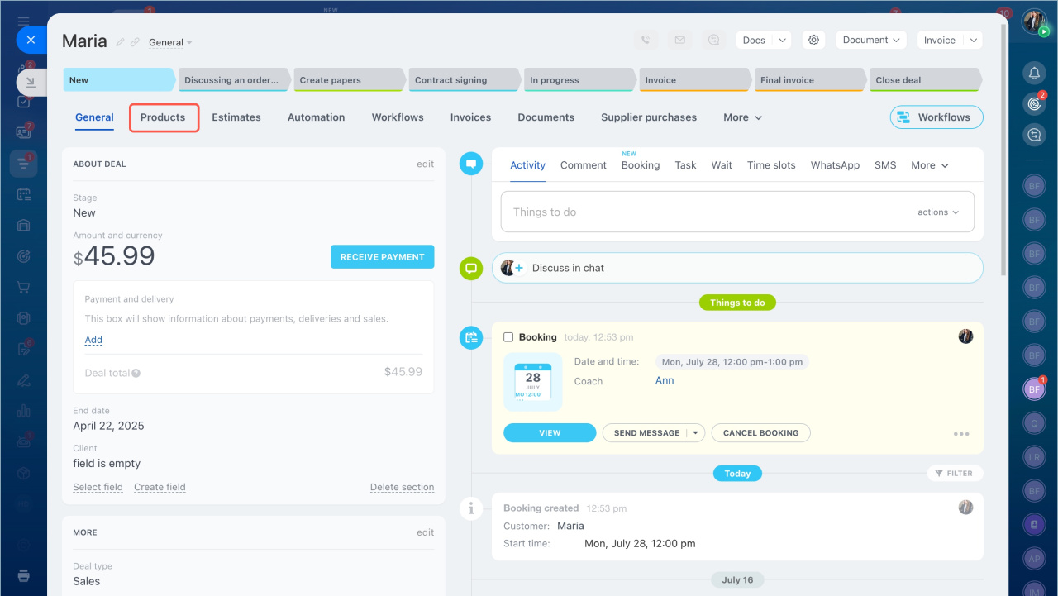Click the Things to do input field

703,212
